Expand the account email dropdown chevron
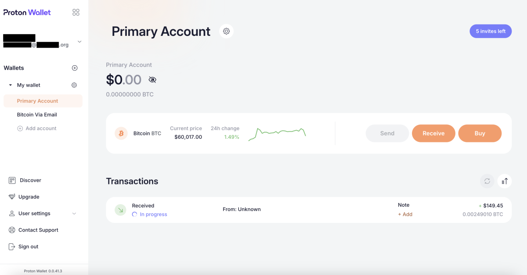 point(79,42)
